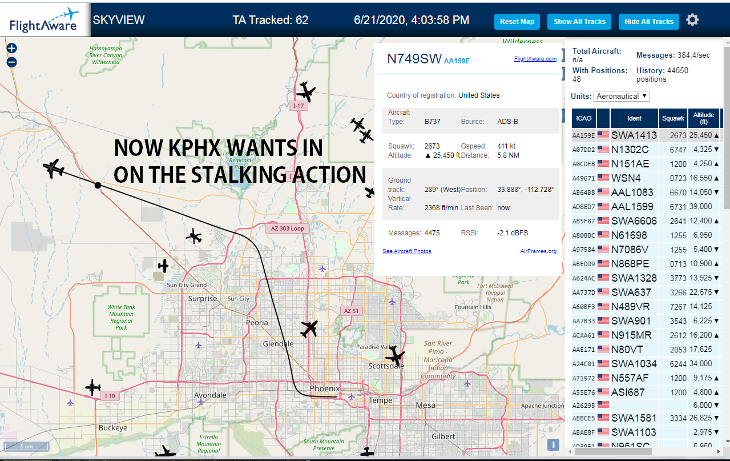730x461 pixels.
Task: Click US flag in WSN4 row
Action: [603, 178]
